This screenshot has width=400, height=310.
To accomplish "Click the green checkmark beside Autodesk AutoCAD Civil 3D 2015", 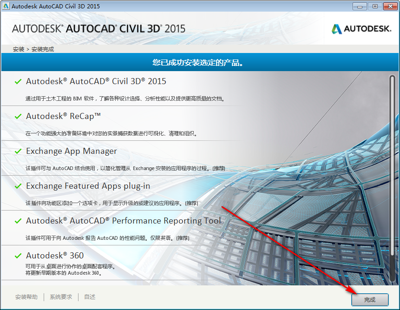I will [18, 81].
